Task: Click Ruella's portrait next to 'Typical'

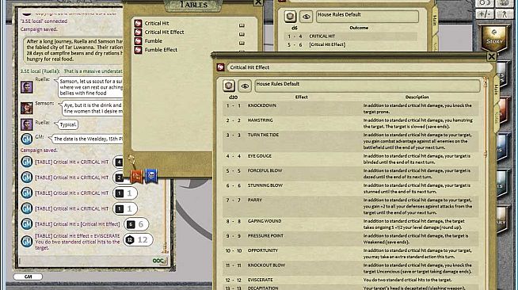Action: (27, 124)
